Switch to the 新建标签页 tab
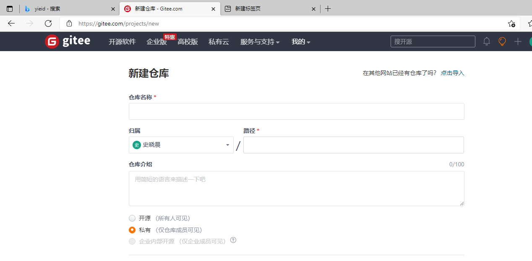The image size is (532, 261). (269, 9)
